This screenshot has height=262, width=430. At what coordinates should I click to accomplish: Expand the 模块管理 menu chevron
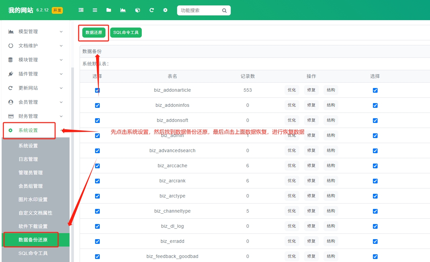61,60
